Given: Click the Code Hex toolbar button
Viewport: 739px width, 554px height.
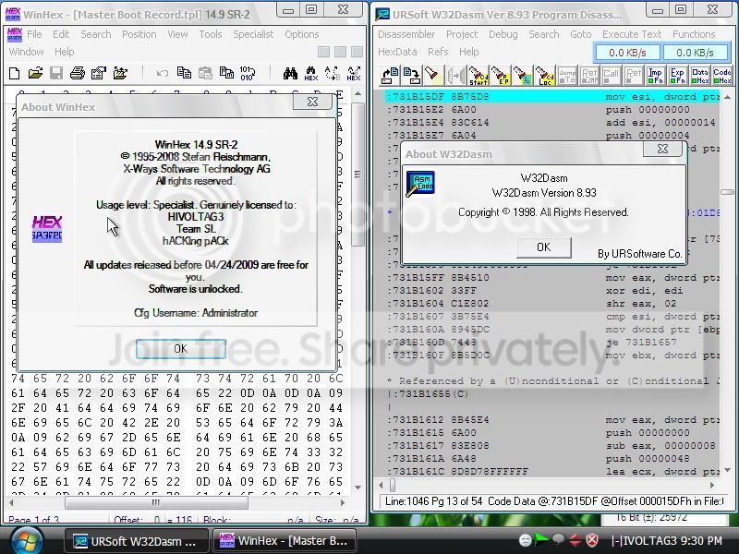Looking at the screenshot, I should pos(722,76).
